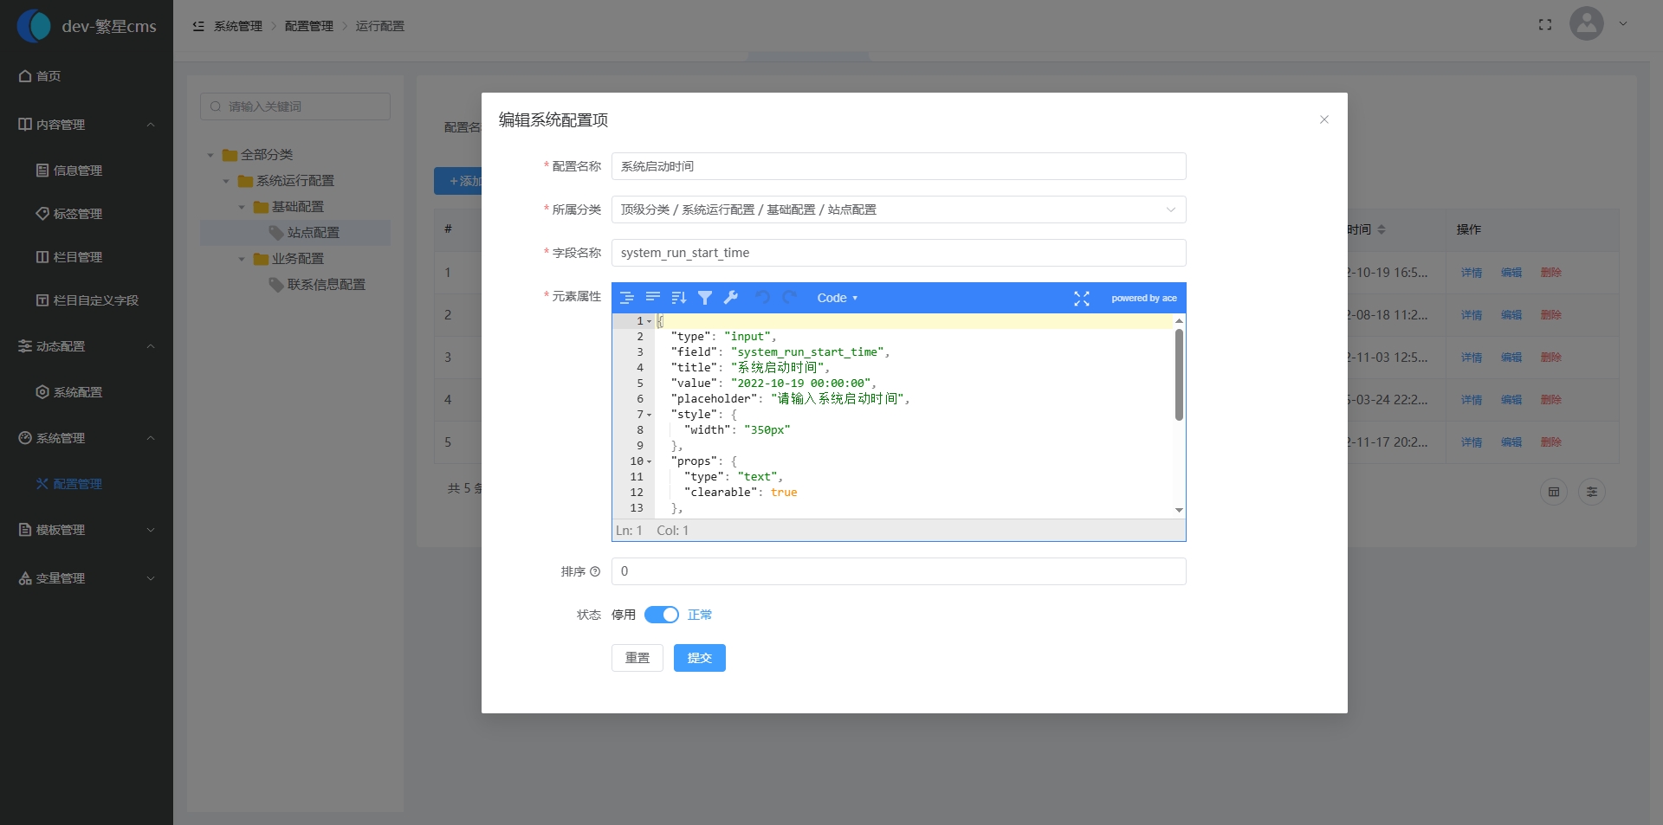Collapse line 10 props fold arrow
This screenshot has height=825, width=1663.
pos(649,461)
